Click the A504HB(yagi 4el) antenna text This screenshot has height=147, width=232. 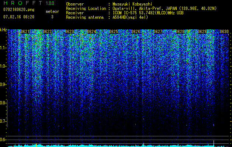(130, 17)
